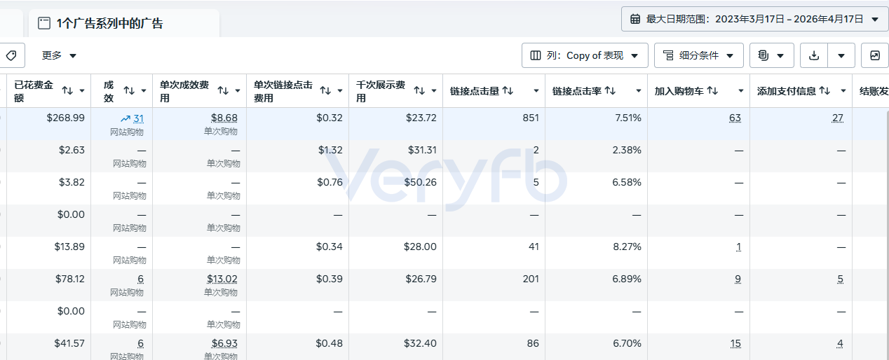
Task: Open 添加支付信息 column options caret
Action: pos(843,91)
